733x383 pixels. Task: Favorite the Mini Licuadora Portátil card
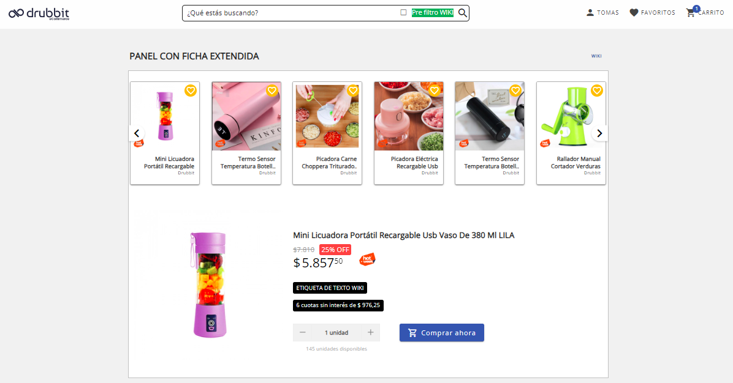[x=191, y=91]
